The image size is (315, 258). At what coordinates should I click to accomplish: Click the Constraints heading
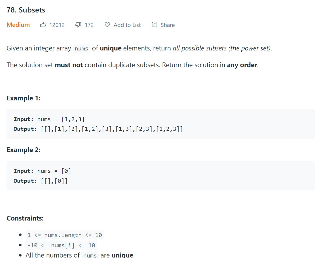click(x=25, y=218)
